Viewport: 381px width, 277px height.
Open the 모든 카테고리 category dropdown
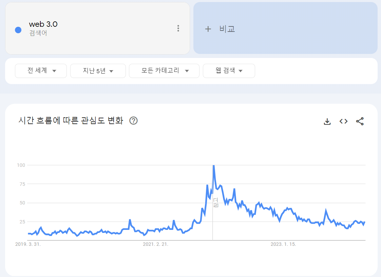point(164,71)
